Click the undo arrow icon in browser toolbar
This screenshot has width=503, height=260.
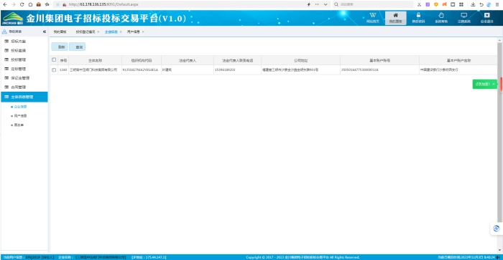[x=481, y=4]
